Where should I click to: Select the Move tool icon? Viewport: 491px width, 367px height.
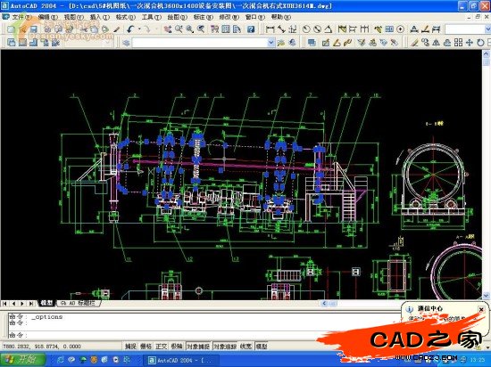coord(469,43)
